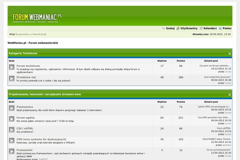Screen dimensions: 240x160
Task: Open the Projektowanie, tworzenie i zarządzanie category link
Action: tap(45, 94)
